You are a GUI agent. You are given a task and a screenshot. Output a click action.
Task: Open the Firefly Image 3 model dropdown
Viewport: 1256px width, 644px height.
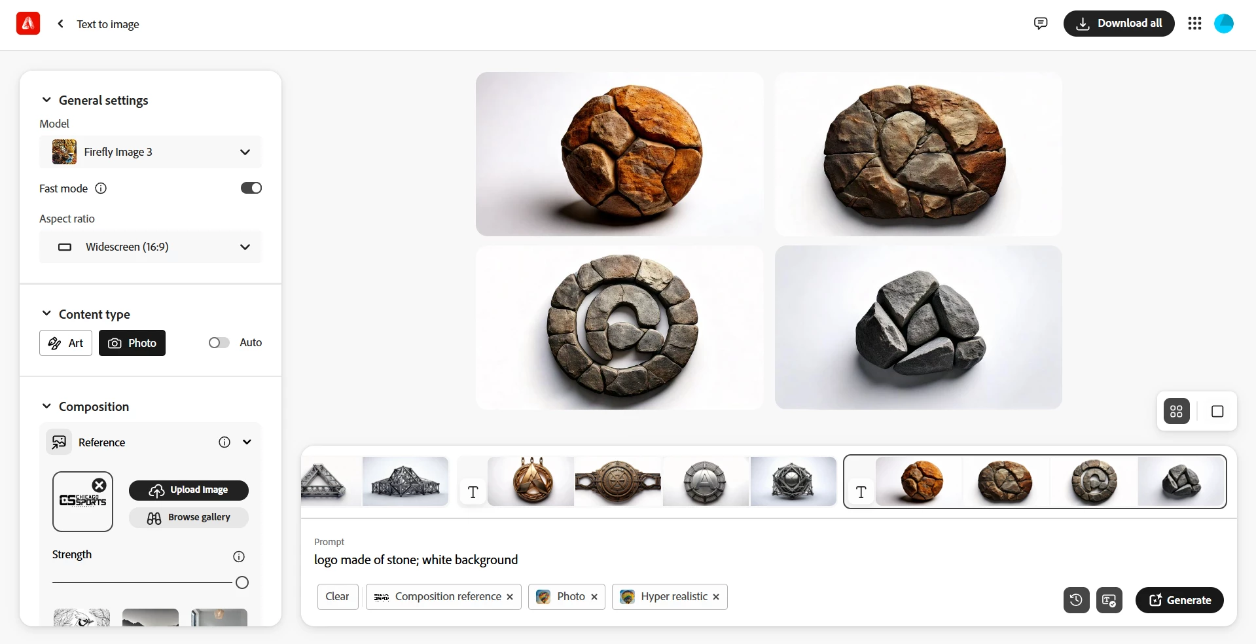[x=151, y=152]
